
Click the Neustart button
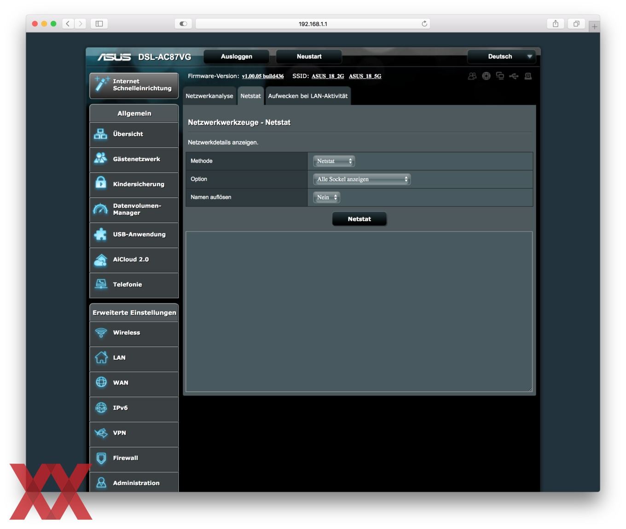[x=309, y=57]
